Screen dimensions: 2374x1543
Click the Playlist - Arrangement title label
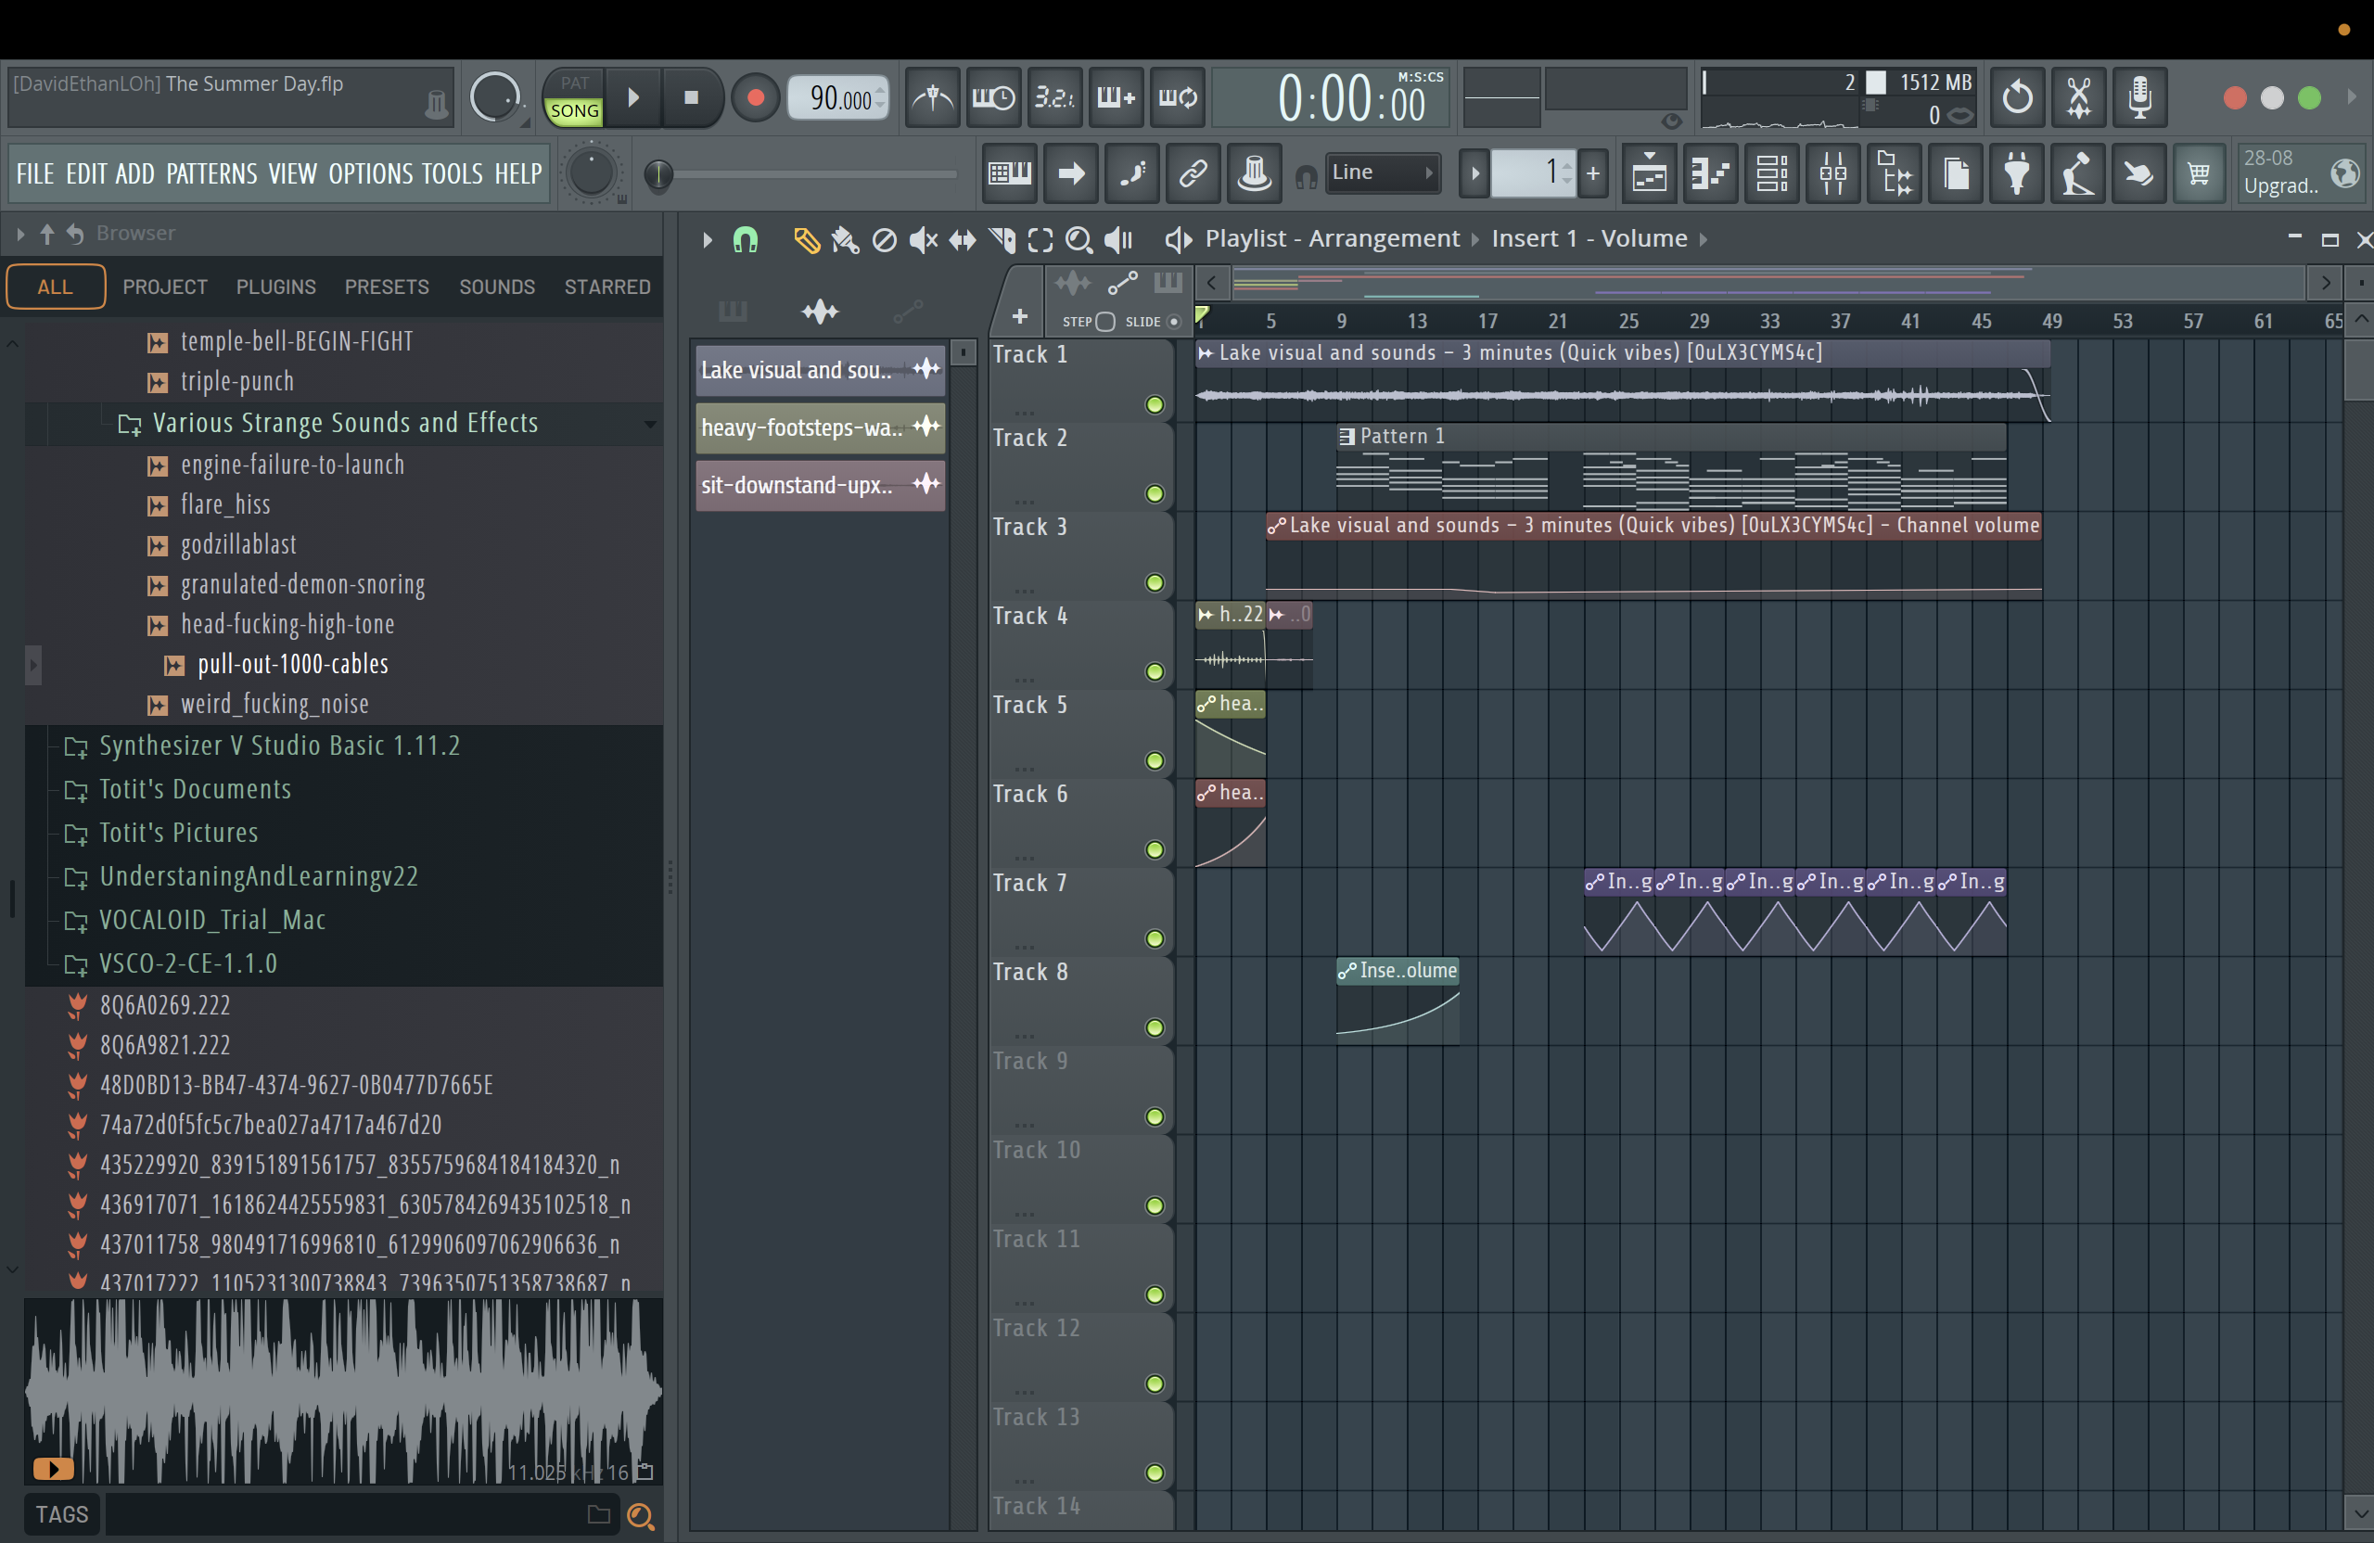[1332, 239]
